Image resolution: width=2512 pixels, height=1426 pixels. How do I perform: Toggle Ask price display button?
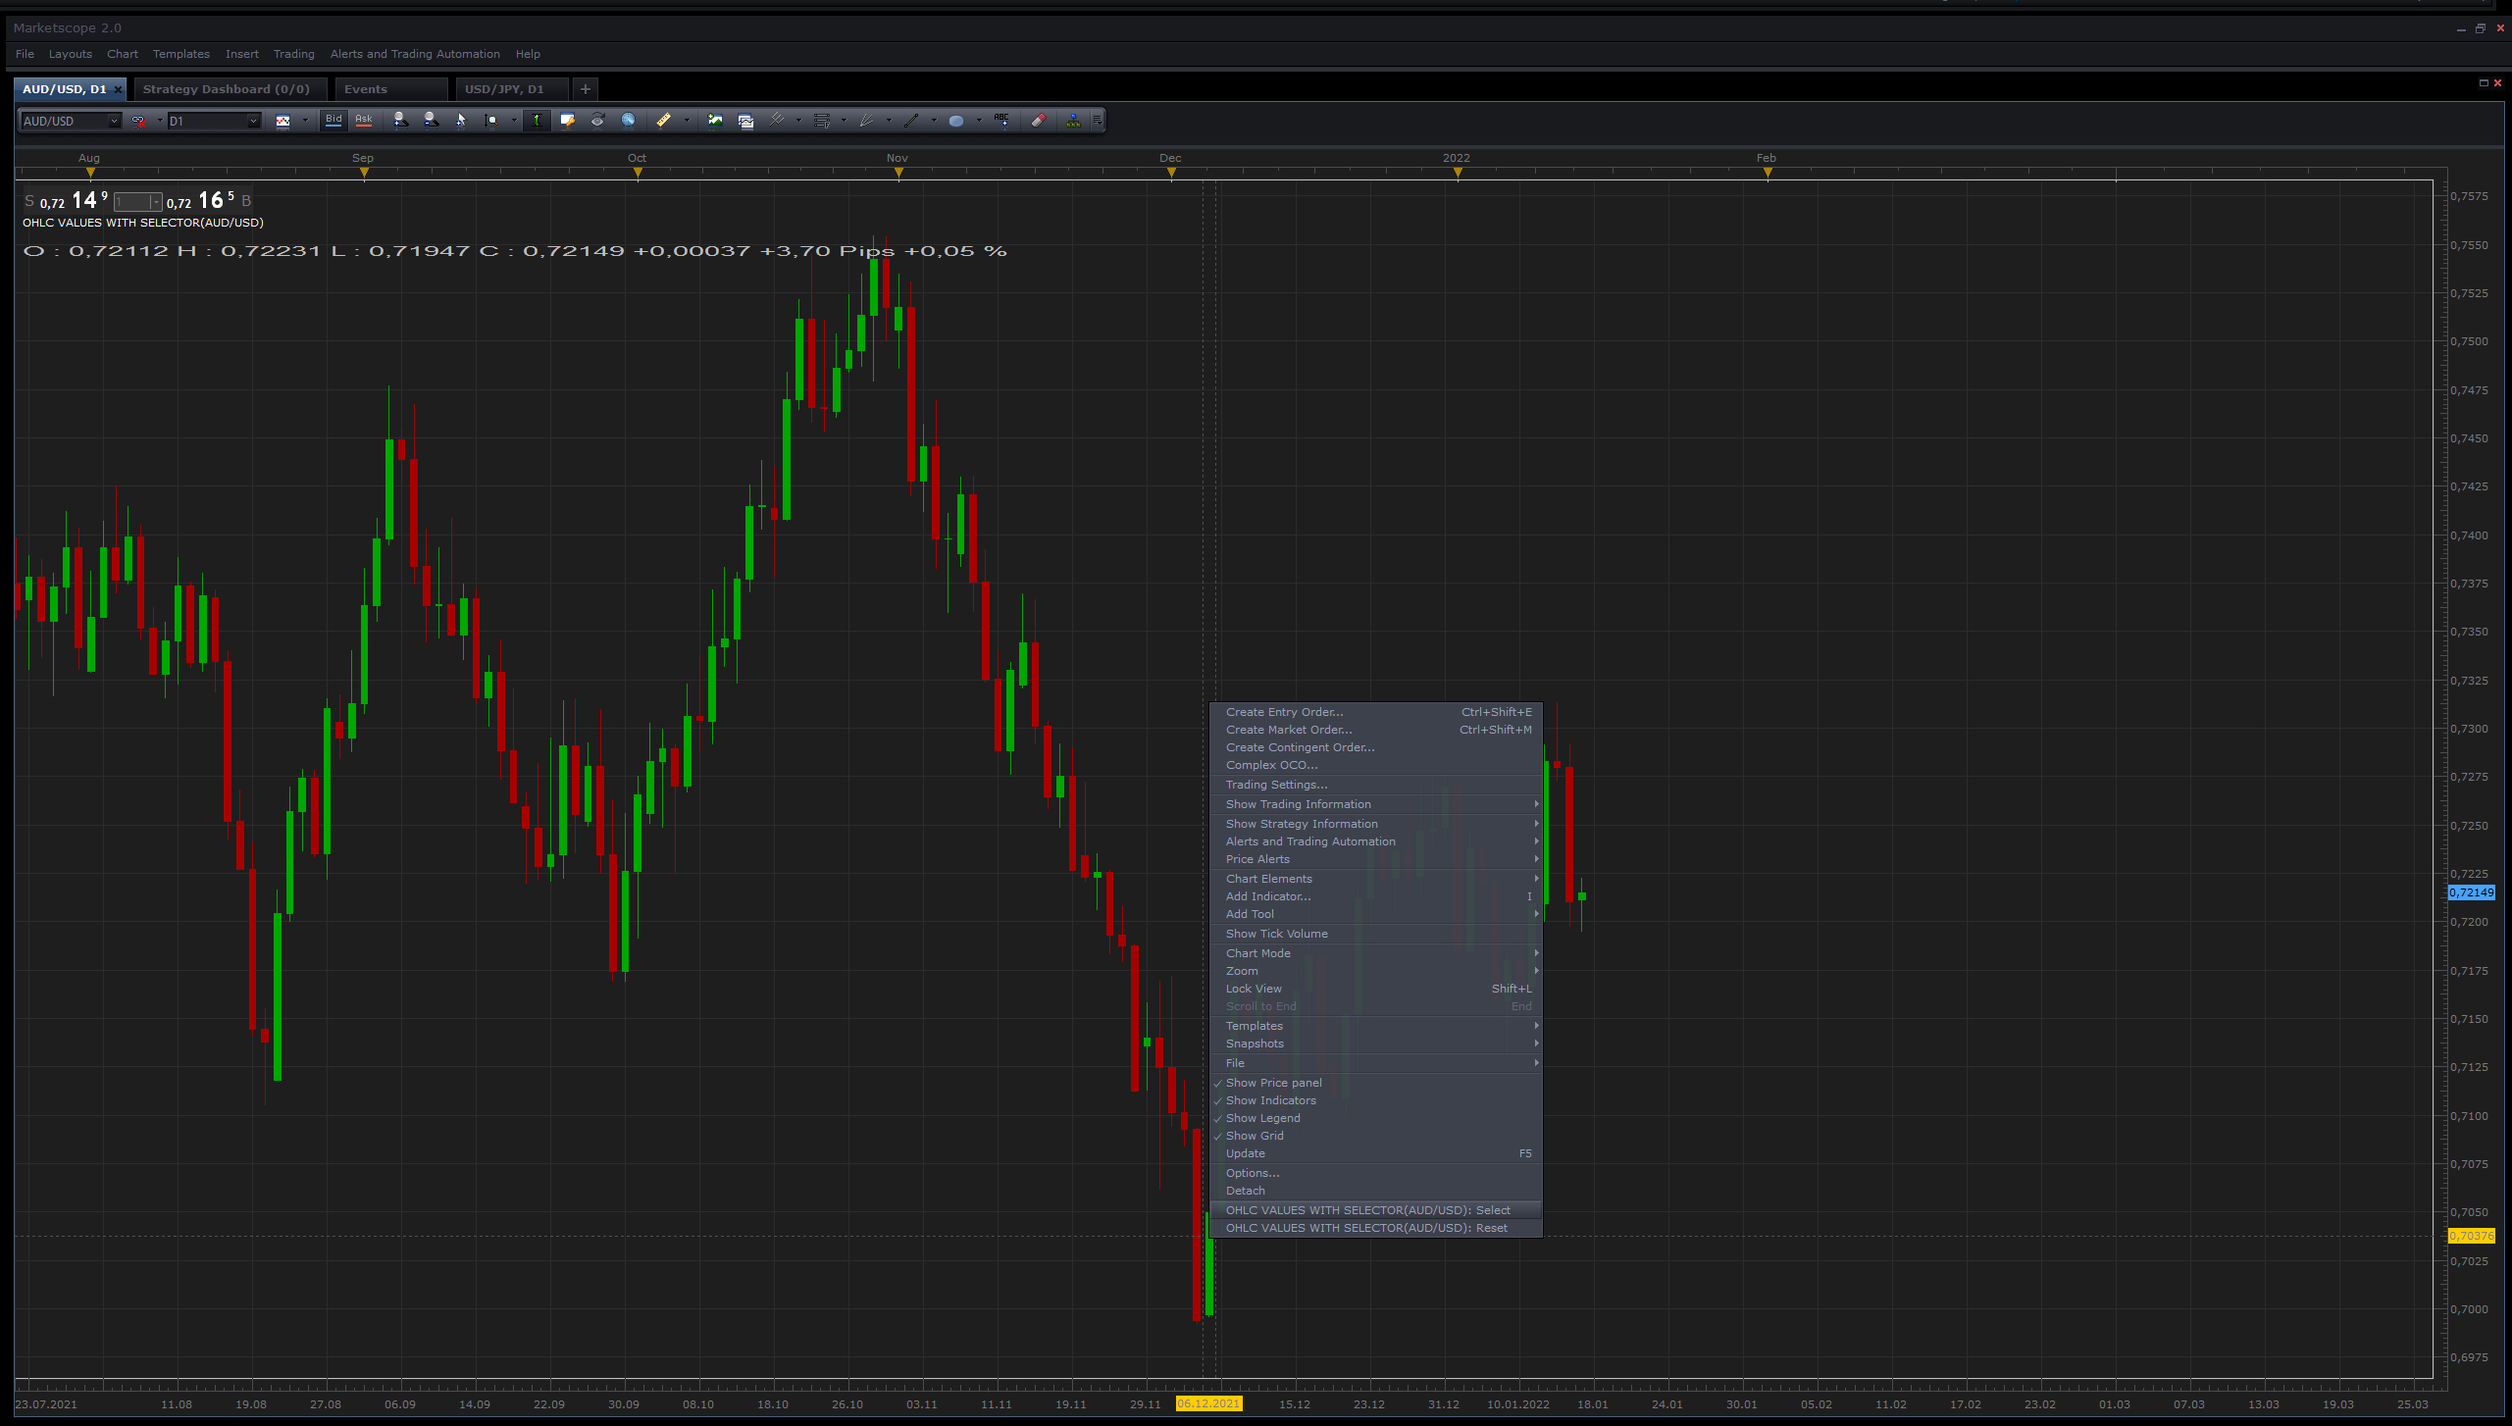pos(364,120)
